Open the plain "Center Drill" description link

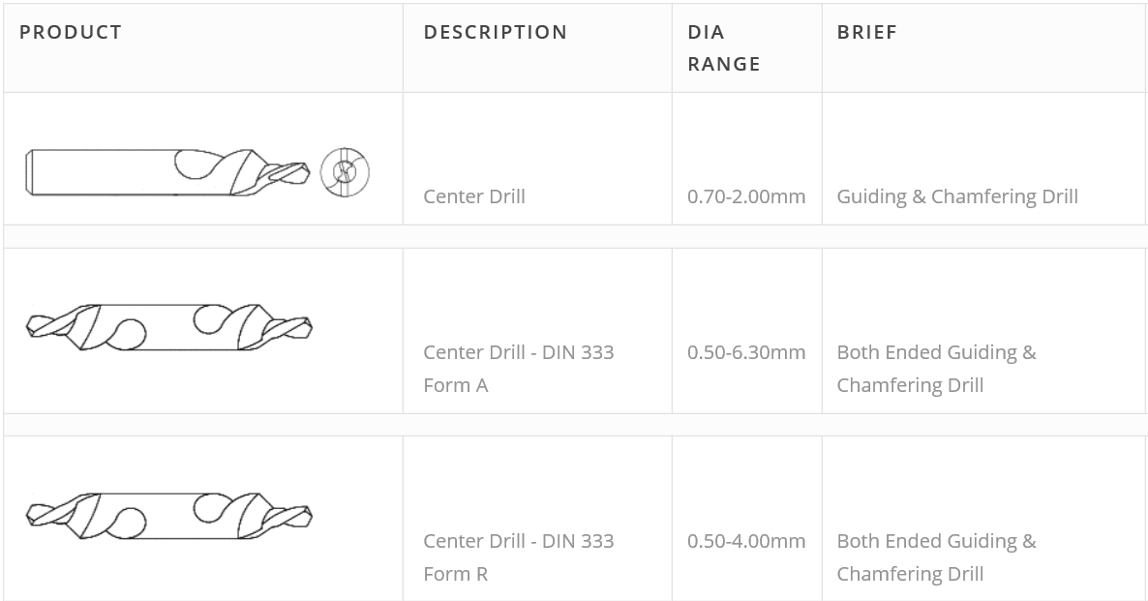click(x=474, y=196)
